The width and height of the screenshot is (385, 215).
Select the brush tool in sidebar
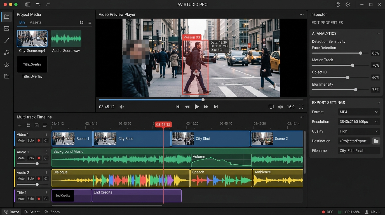tap(7, 41)
